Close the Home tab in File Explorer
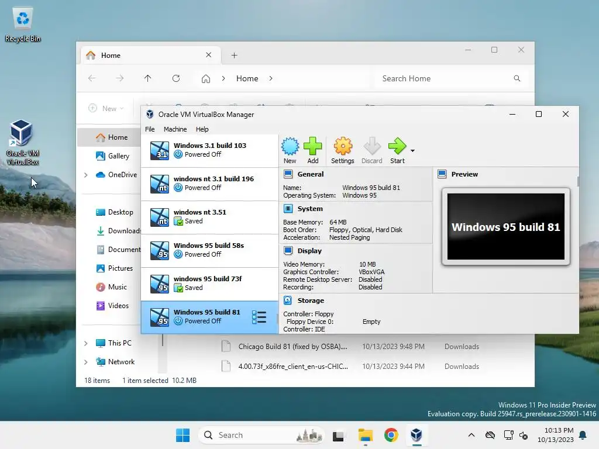599x449 pixels. pyautogui.click(x=209, y=55)
